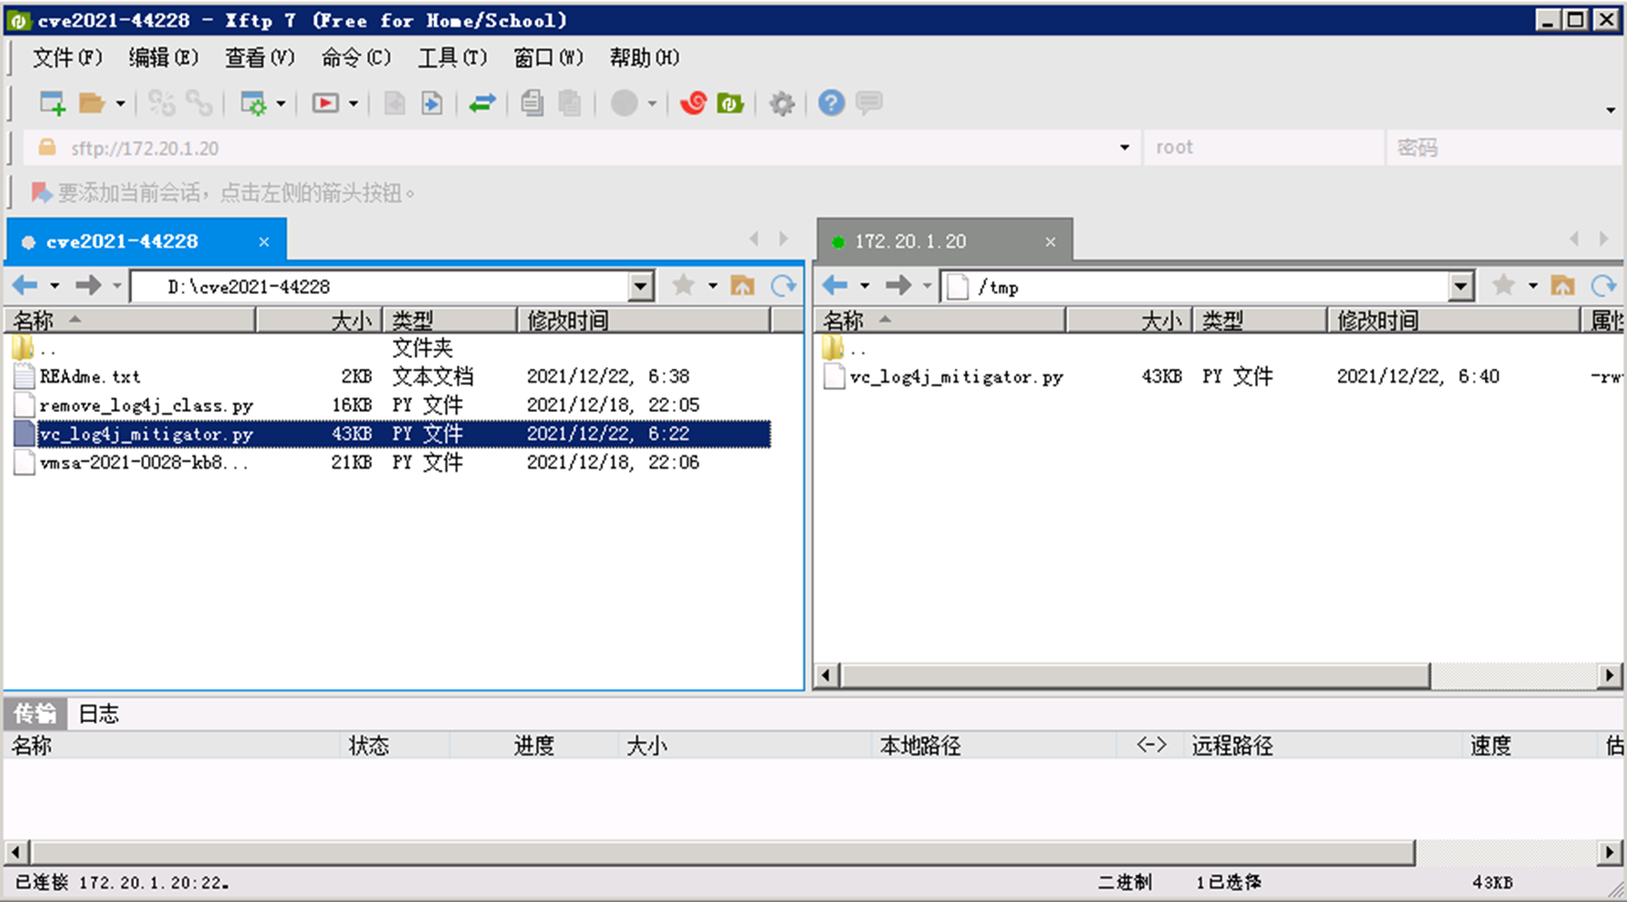This screenshot has height=902, width=1627.
Task: Click the transfer-right blue arrow page icon
Action: pos(432,103)
